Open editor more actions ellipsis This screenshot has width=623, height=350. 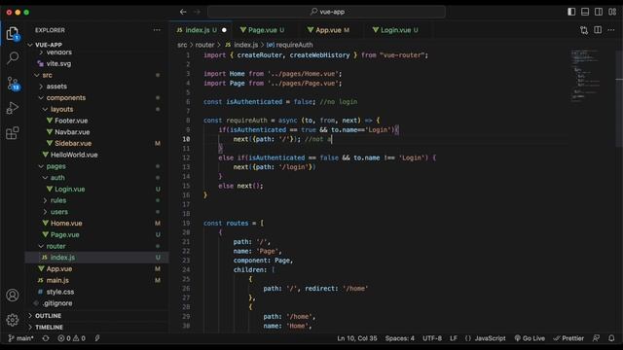[611, 30]
